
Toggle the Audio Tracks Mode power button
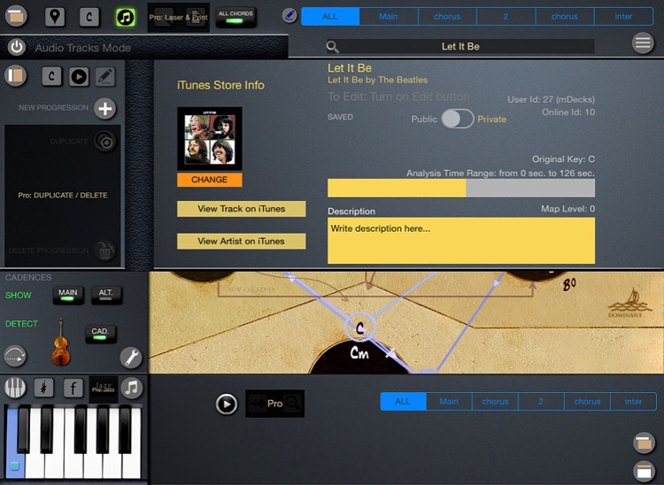coord(17,47)
